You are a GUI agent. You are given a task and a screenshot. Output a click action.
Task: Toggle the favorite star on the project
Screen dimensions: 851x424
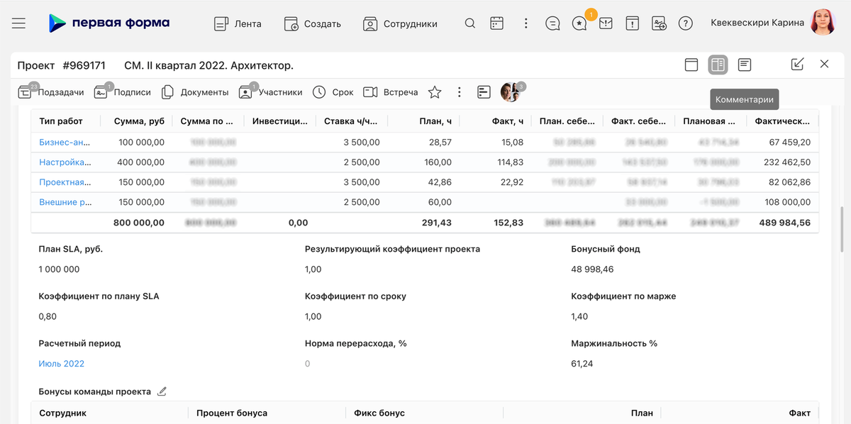435,91
